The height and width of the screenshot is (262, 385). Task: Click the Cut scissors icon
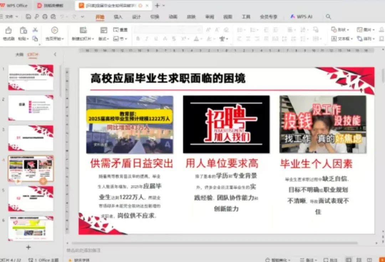pyautogui.click(x=35, y=30)
